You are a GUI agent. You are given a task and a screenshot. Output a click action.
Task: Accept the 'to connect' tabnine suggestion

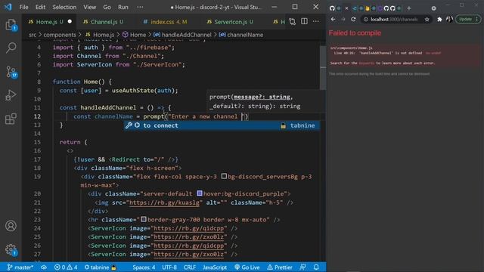222,125
